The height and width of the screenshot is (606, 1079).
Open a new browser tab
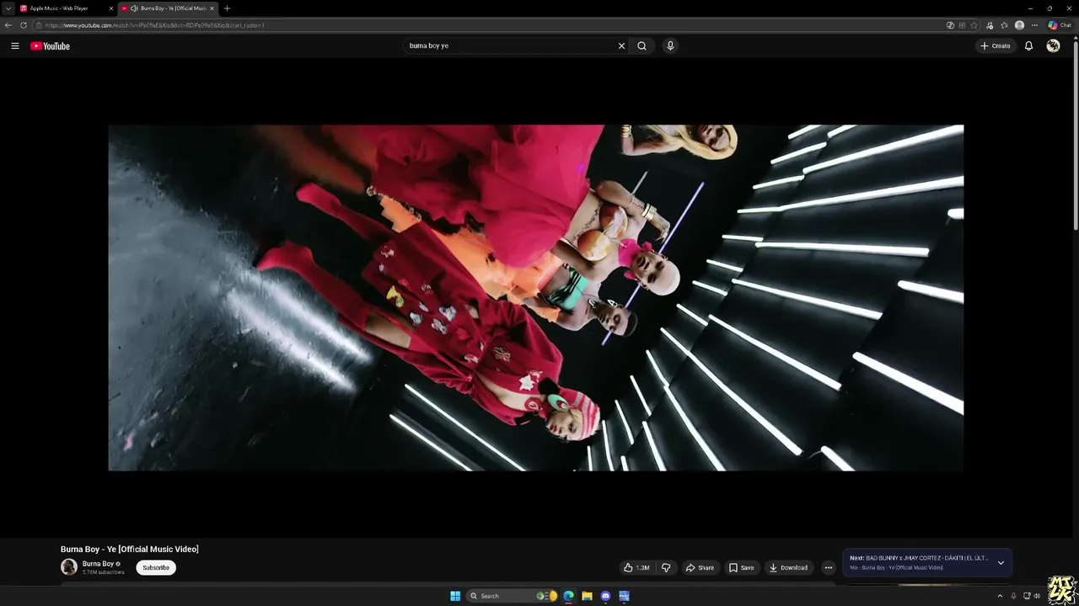pos(227,8)
